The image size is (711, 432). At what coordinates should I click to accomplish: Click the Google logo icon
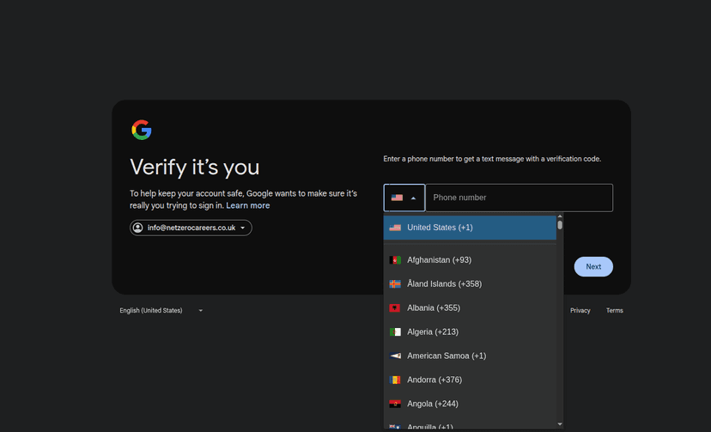(x=142, y=130)
